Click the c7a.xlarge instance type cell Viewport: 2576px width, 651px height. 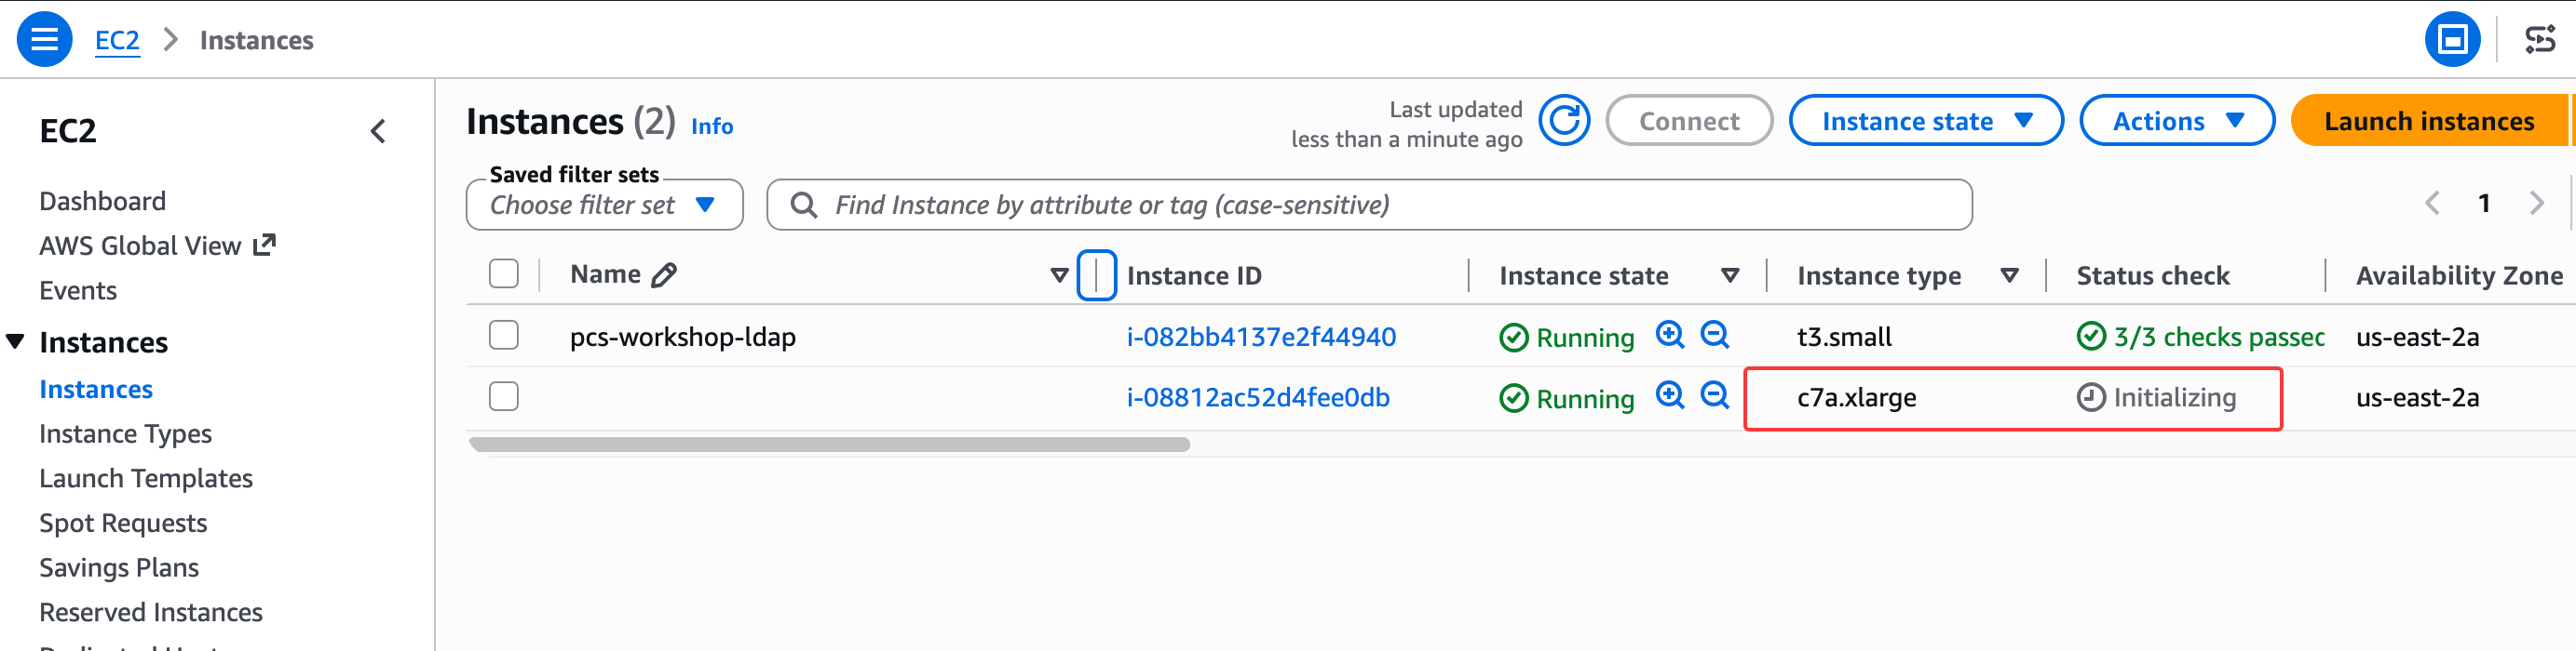coord(1856,397)
